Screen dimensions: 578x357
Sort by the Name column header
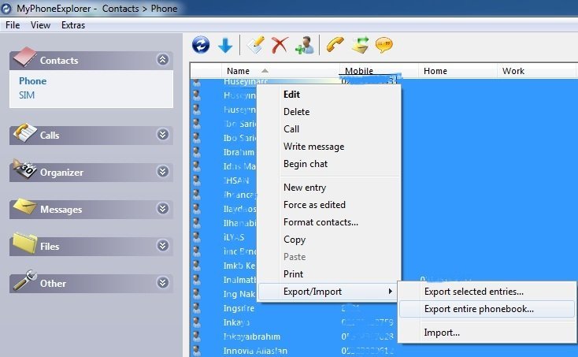(x=280, y=71)
